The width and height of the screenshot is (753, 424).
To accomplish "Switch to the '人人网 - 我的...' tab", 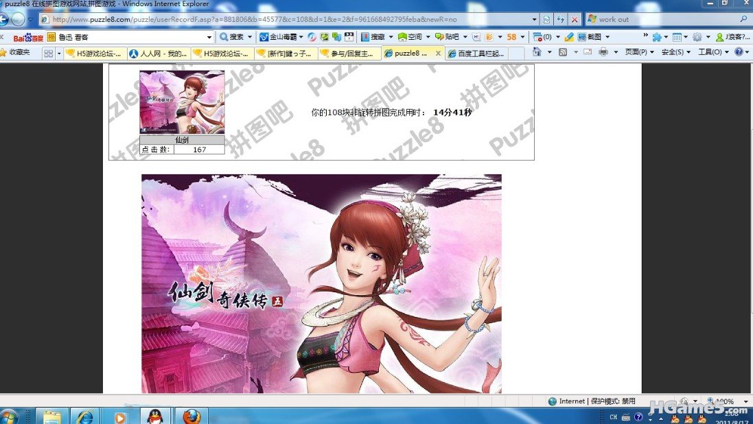I will pos(159,54).
